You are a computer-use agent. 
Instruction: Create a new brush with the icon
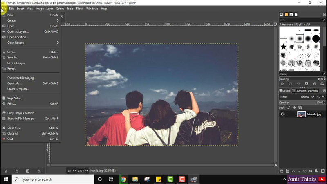[x=291, y=84]
